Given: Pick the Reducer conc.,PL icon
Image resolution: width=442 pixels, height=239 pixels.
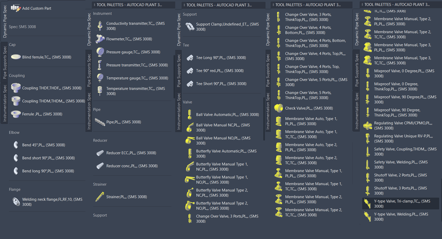Looking at the screenshot, I should (x=100, y=166).
